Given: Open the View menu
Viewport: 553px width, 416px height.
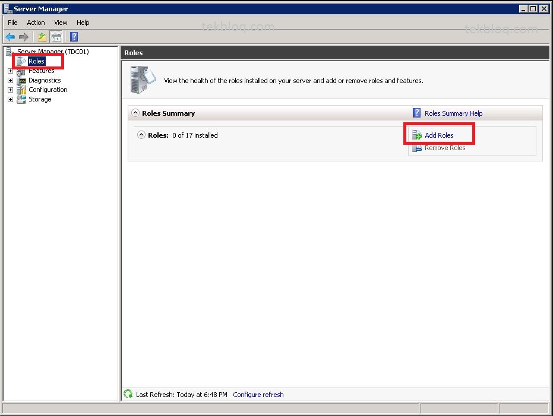Looking at the screenshot, I should 61,23.
